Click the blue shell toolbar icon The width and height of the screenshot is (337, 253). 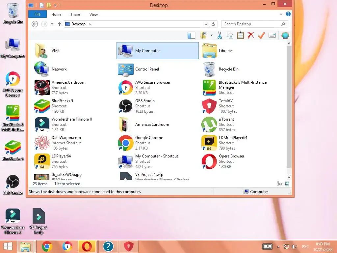tap(285, 35)
